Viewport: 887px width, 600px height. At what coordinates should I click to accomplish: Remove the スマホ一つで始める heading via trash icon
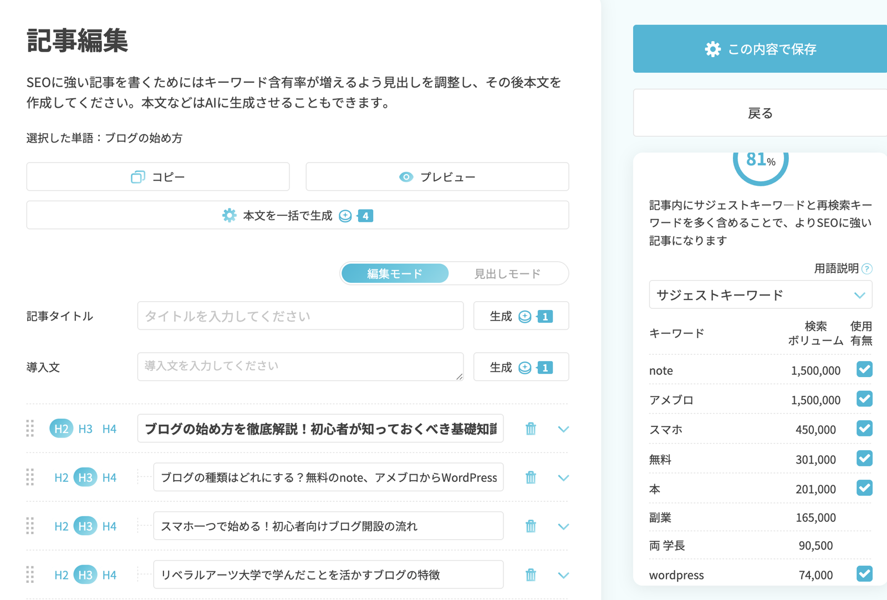[531, 526]
